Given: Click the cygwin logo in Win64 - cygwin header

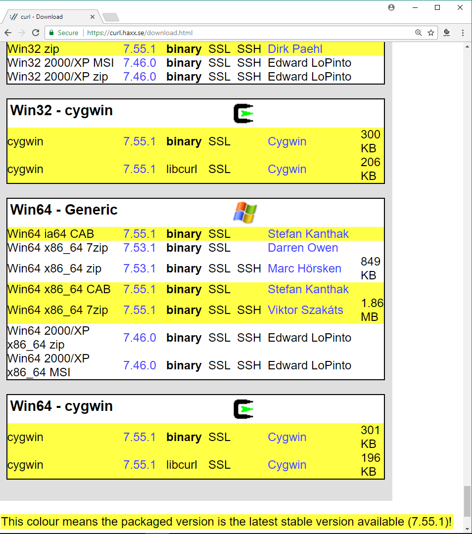Looking at the screenshot, I should (243, 409).
